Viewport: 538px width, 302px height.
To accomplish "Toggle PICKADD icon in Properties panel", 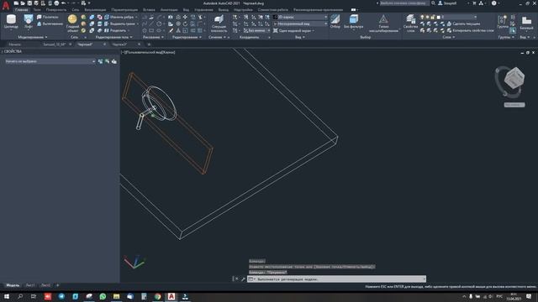I will 101,61.
